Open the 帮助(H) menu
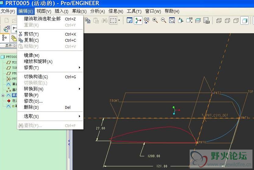Screen dimensions: 254x170 172,11
